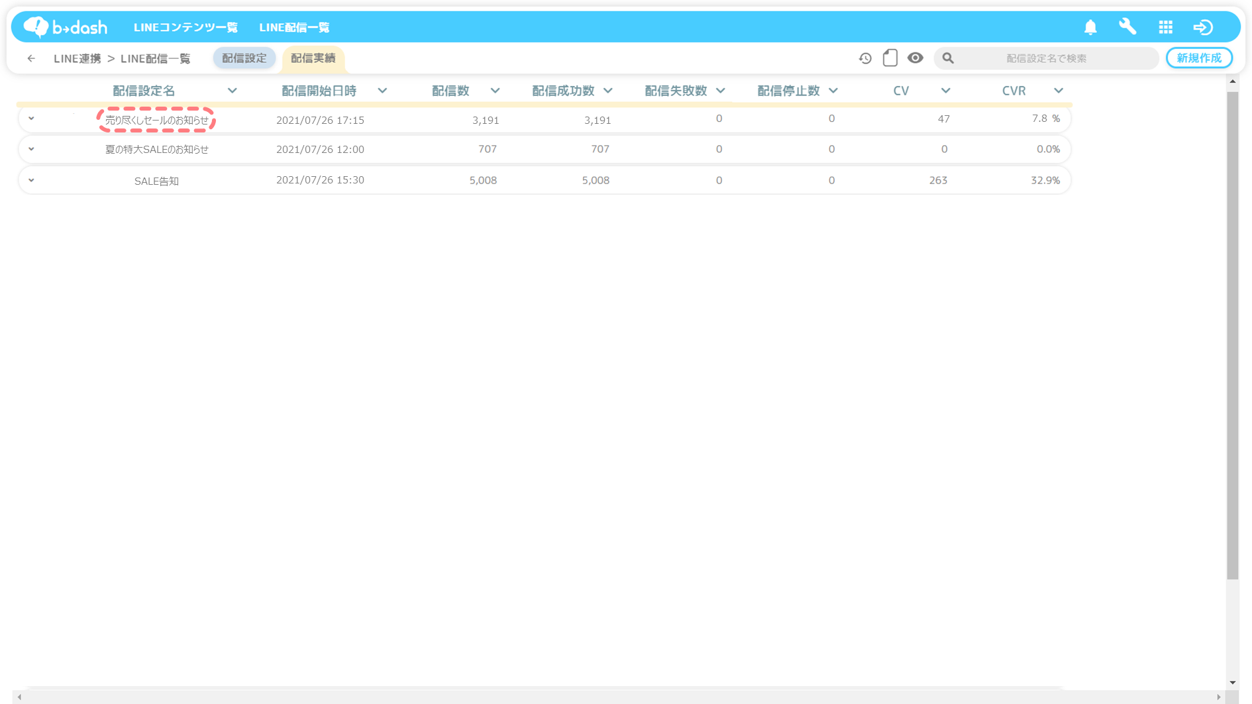Open the 配信成功数 column dropdown

[x=607, y=91]
